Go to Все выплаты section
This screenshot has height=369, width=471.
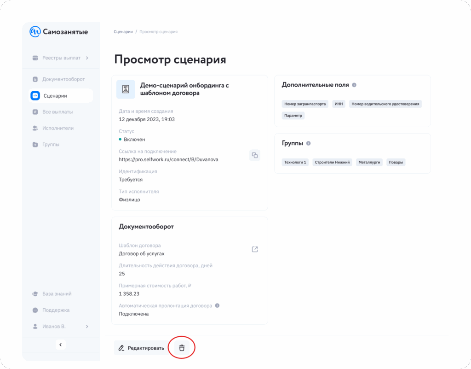point(57,112)
